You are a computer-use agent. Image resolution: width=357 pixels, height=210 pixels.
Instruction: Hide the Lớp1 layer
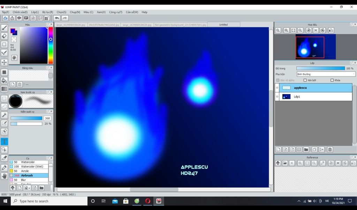click(277, 96)
